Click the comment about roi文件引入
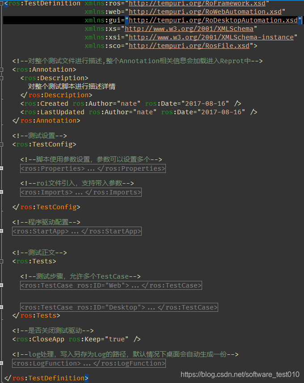This screenshot has height=383, width=304. [x=77, y=183]
